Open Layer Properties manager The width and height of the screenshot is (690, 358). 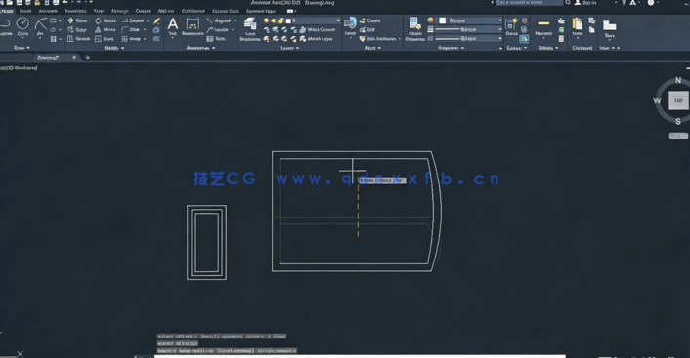(250, 29)
